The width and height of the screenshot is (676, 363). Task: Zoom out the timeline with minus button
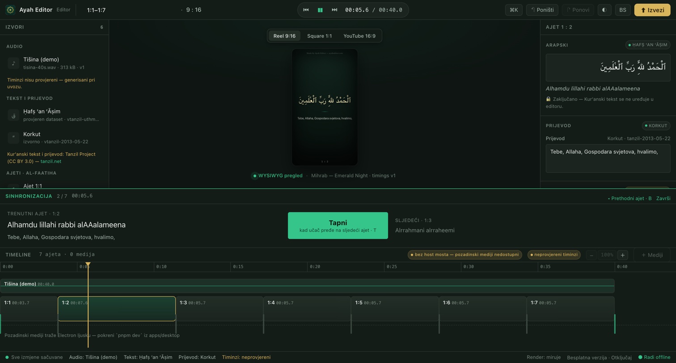591,255
